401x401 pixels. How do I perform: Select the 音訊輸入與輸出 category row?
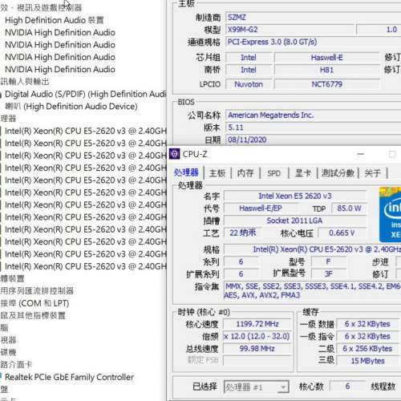click(x=25, y=82)
